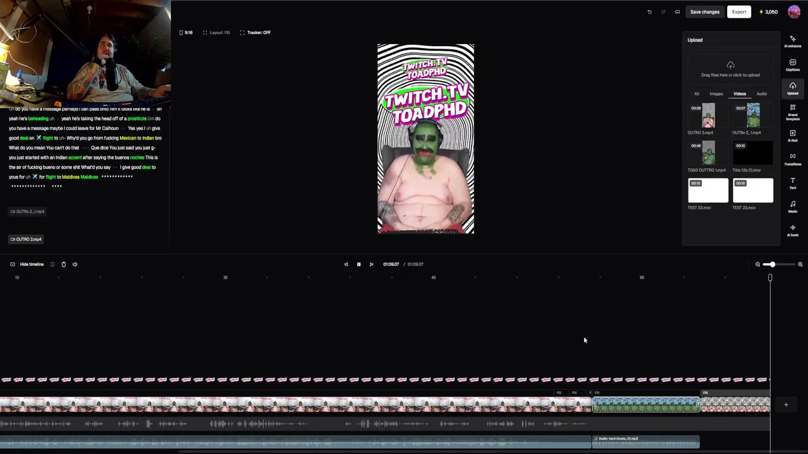The image size is (808, 454).
Task: Click the timeline playhead handle
Action: click(x=770, y=278)
